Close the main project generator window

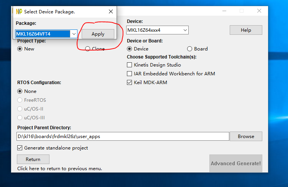pos(260,11)
